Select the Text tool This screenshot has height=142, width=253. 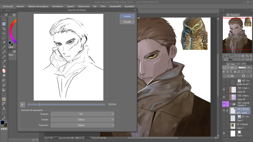tap(4, 109)
